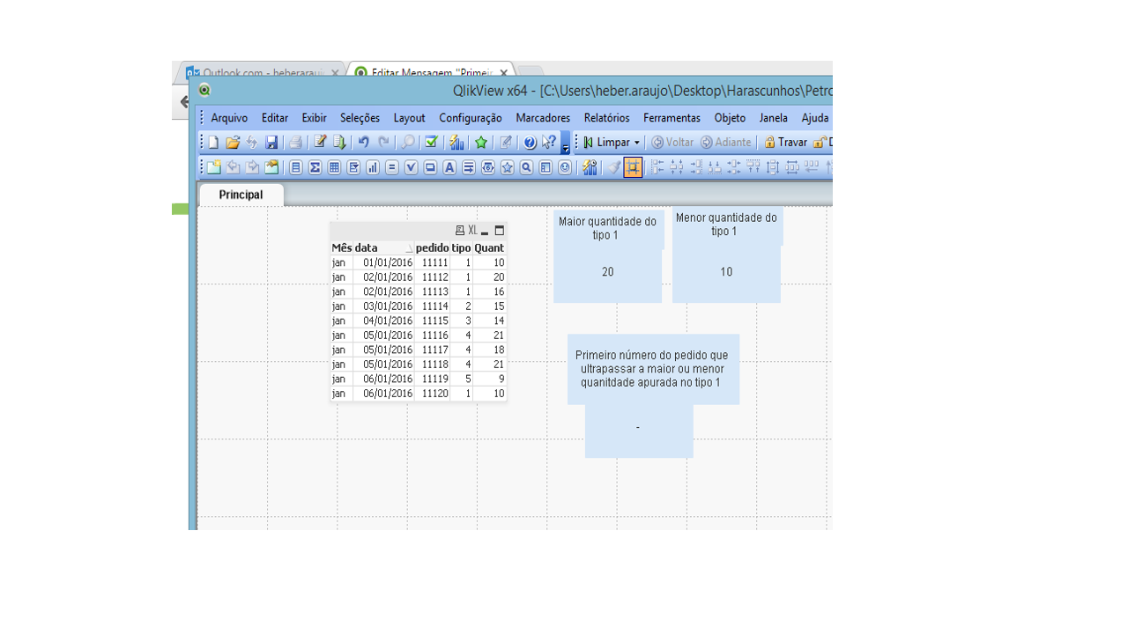Open the Layout menu
The image size is (1128, 634).
click(409, 118)
